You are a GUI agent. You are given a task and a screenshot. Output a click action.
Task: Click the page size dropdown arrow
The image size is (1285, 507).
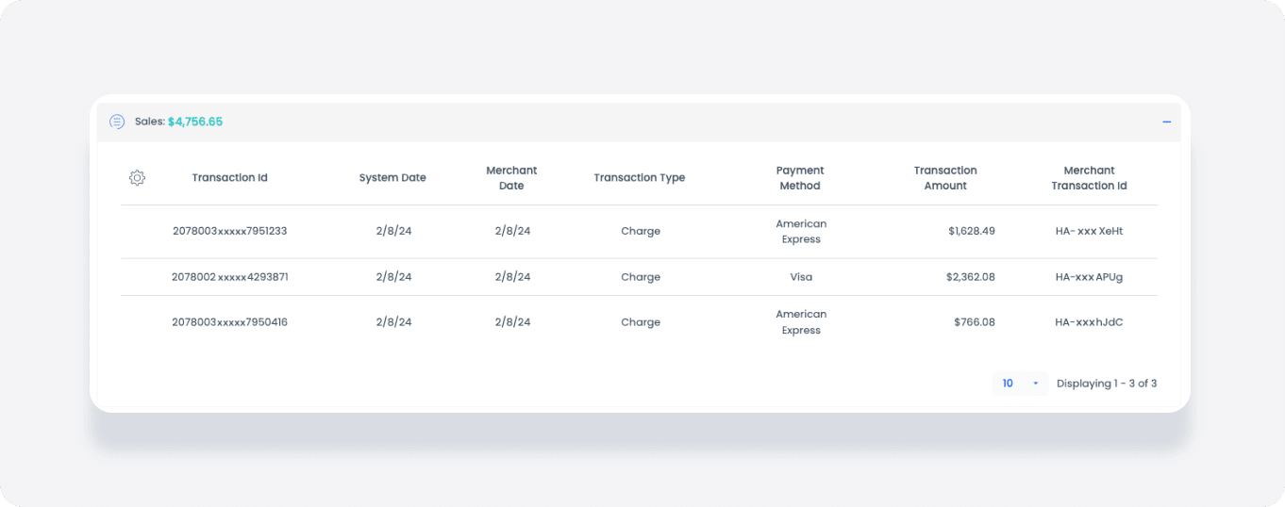pos(1035,384)
